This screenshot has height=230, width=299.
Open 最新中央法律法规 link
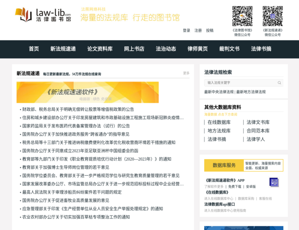pyautogui.click(x=219, y=92)
